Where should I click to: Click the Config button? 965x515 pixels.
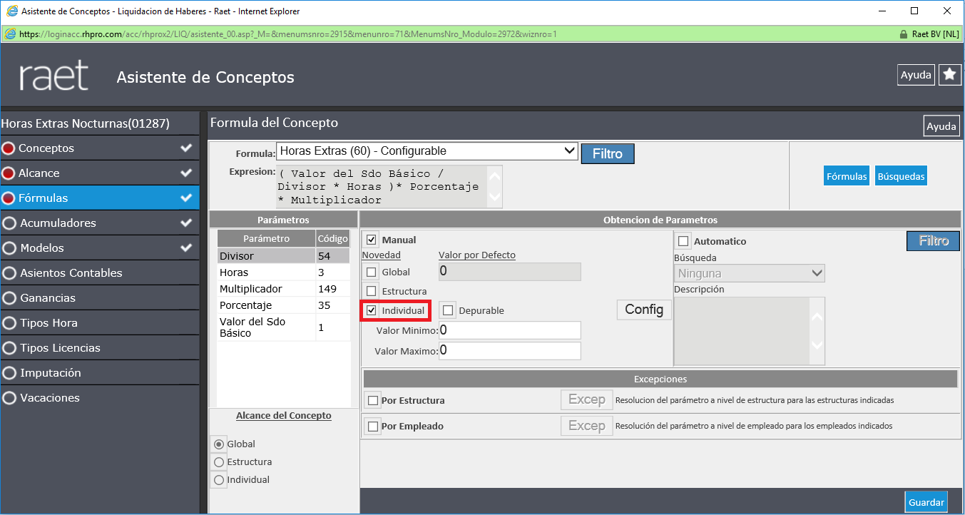(x=644, y=310)
